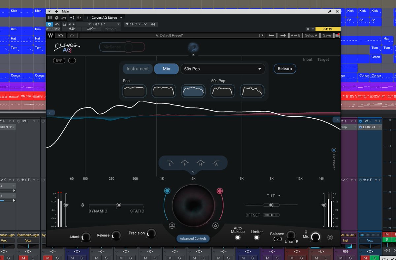
Task: Open the Waves hamburger menu
Action: [337, 35]
